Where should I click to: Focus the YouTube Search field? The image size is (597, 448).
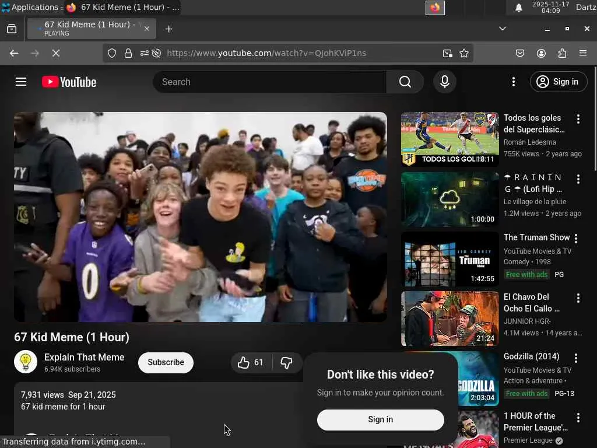click(x=269, y=82)
